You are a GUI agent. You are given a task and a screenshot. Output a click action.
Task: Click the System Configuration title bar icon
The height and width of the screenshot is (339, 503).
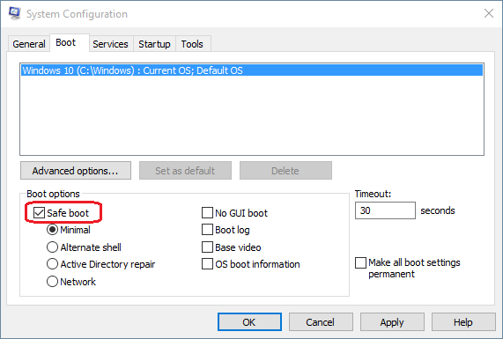(x=15, y=13)
